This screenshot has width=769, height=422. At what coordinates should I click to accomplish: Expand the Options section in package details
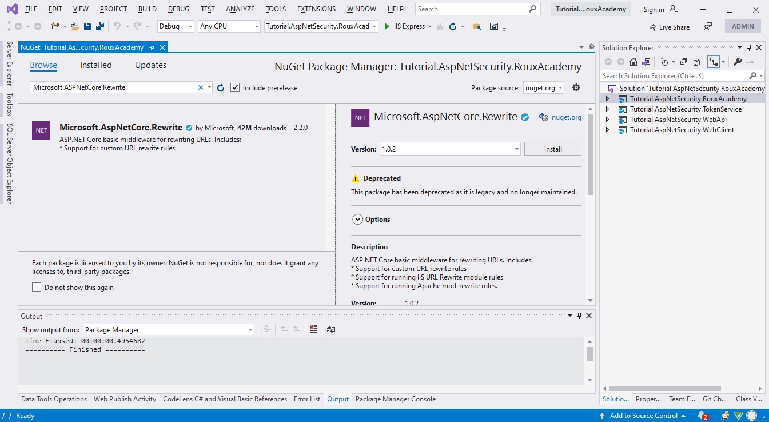[x=358, y=219]
